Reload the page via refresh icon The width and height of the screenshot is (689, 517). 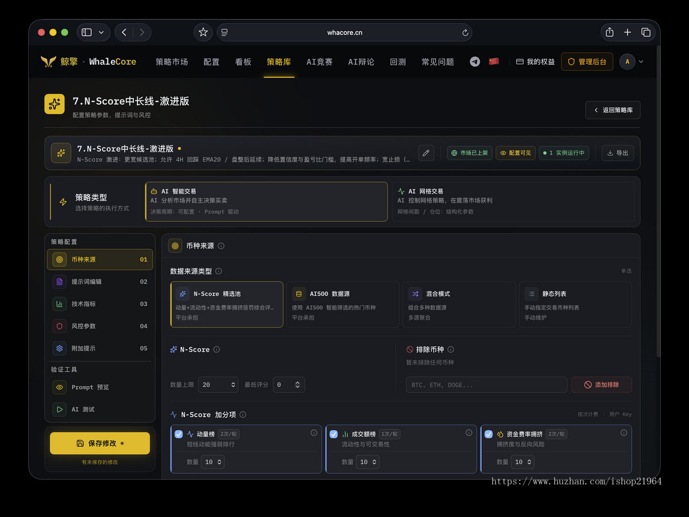pos(465,33)
